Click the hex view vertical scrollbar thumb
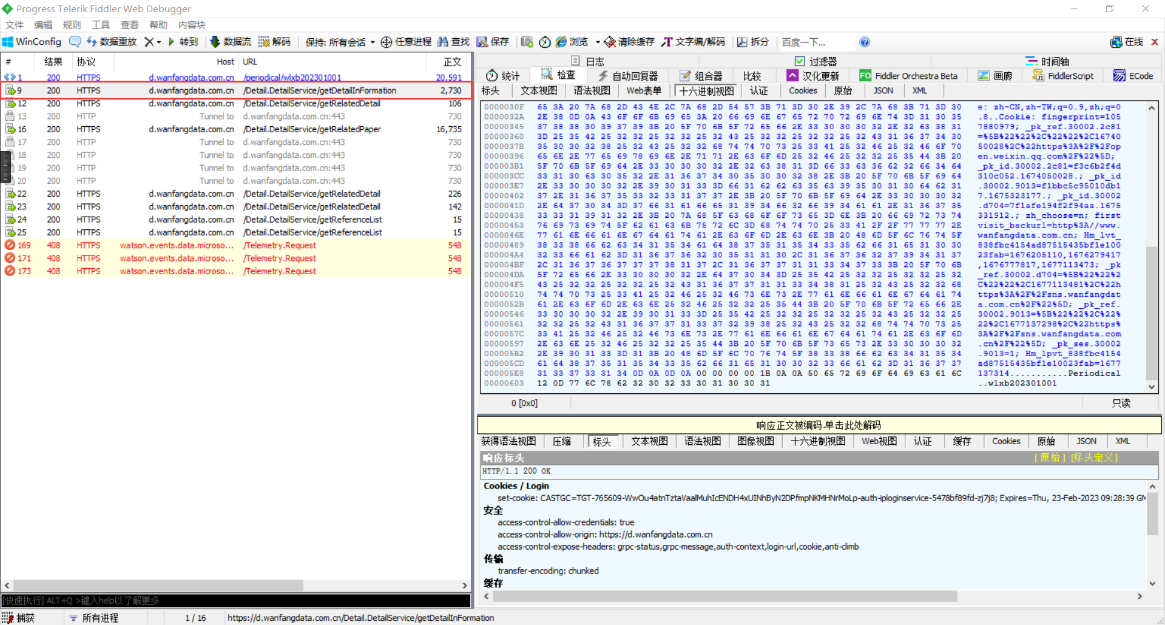The image size is (1165, 625). (x=1151, y=313)
